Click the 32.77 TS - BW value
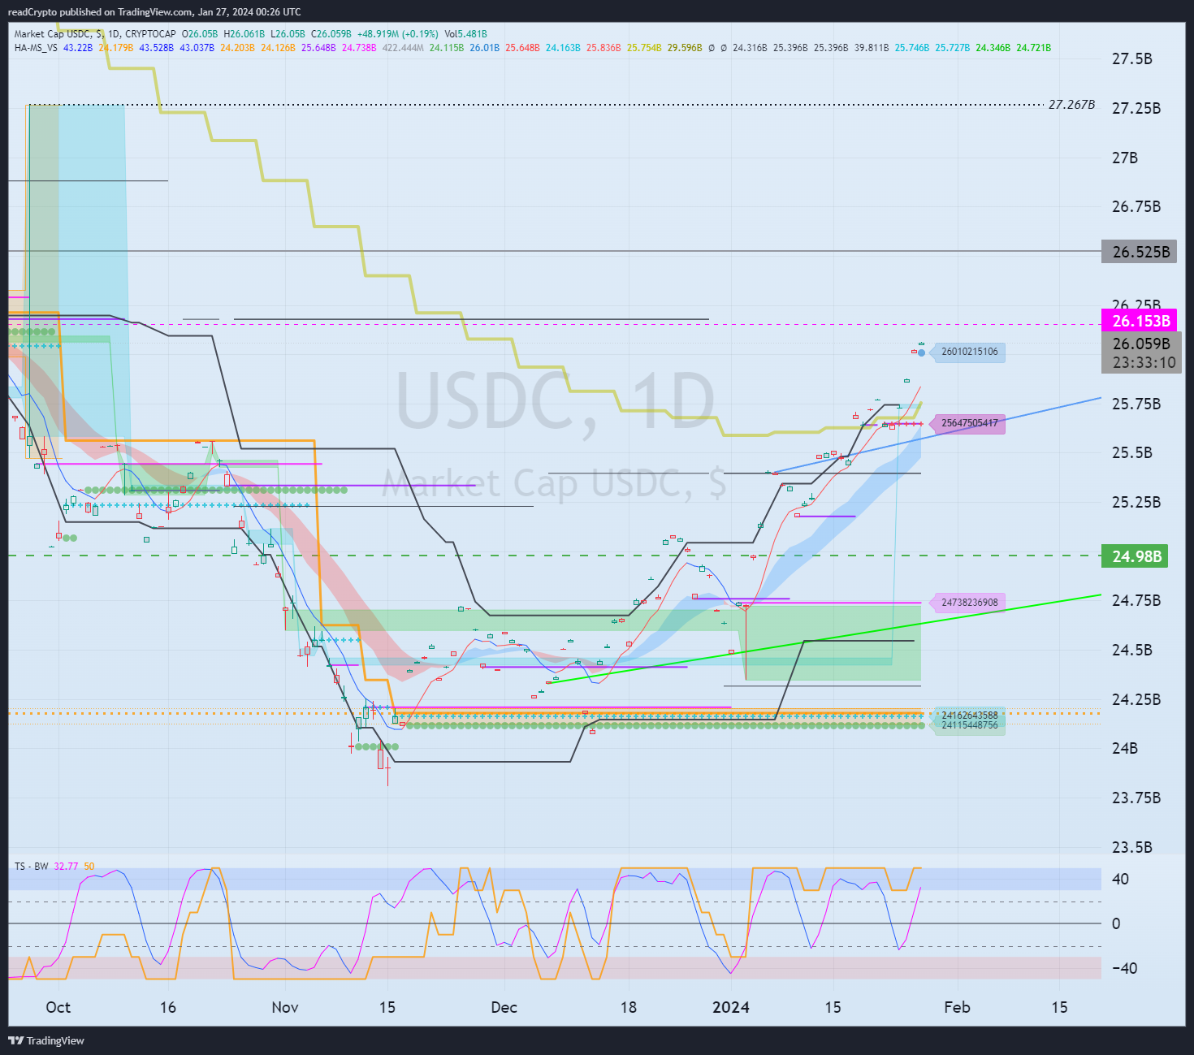The image size is (1194, 1055). [x=66, y=867]
